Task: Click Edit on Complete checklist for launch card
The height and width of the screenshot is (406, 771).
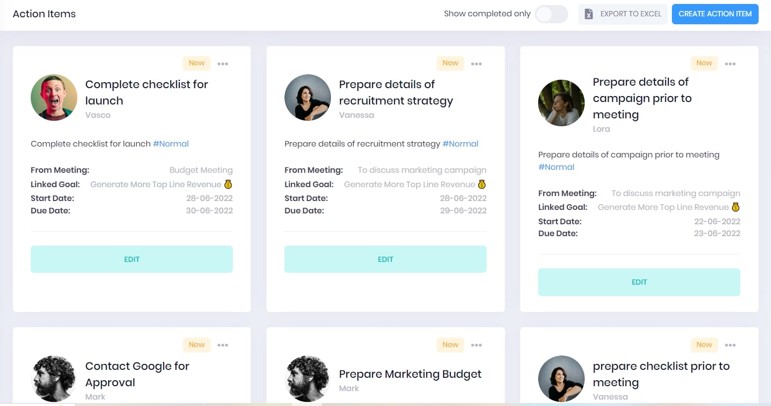Action: point(132,259)
